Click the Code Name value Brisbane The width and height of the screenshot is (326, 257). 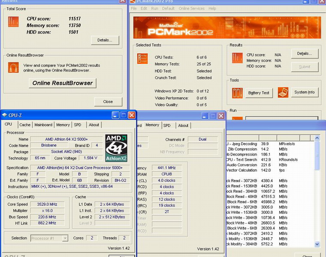(x=48, y=145)
